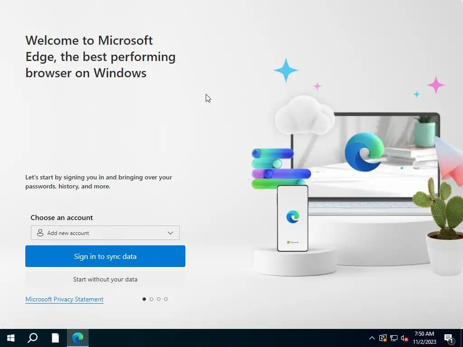Open the clock showing 7:50 AM
463x347 pixels.
[x=424, y=338]
